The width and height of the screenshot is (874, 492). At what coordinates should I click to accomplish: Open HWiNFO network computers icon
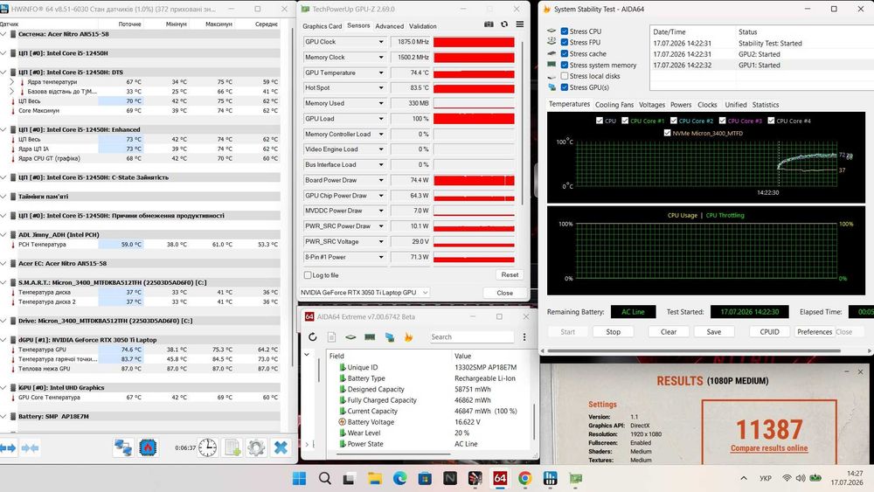123,447
